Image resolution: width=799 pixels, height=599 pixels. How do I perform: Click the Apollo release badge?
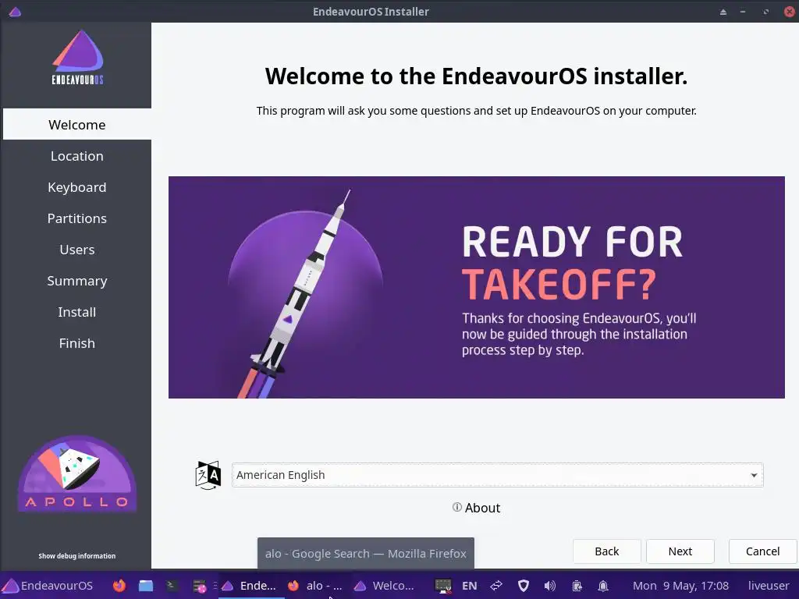[77, 473]
